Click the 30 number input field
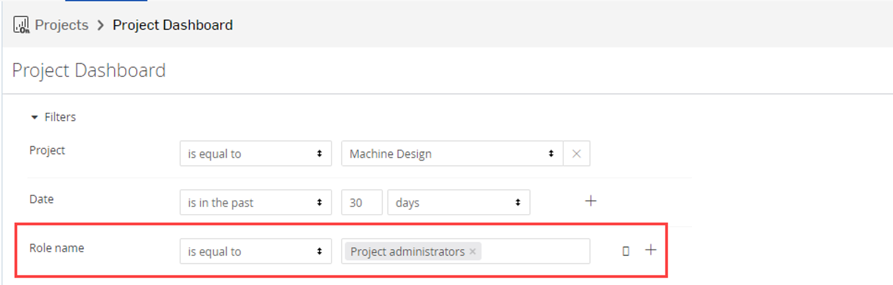This screenshot has height=285, width=893. tap(361, 202)
